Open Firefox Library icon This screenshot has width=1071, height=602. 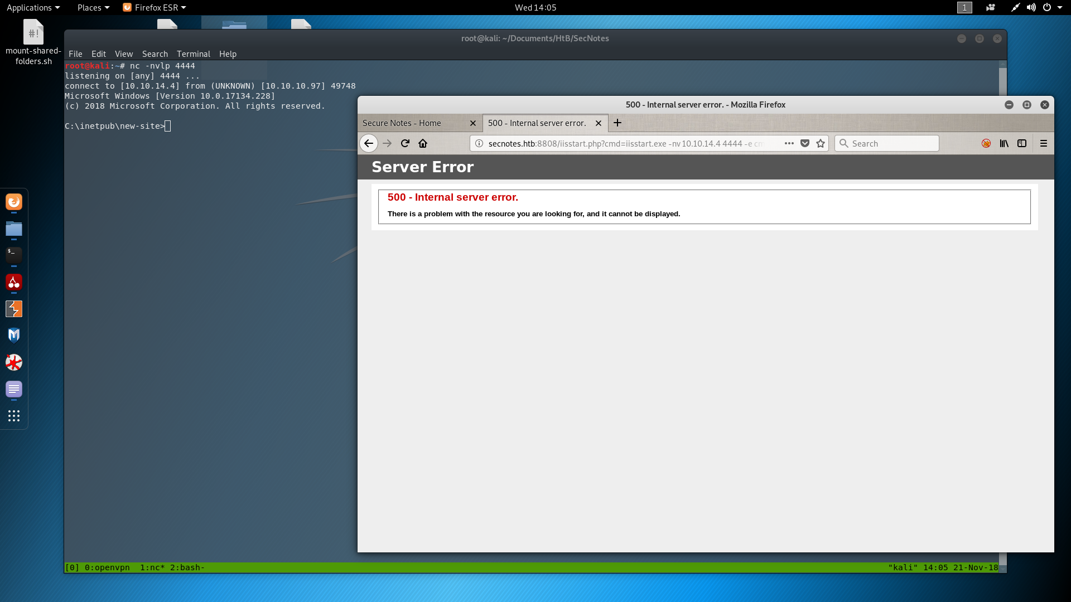click(x=1004, y=143)
